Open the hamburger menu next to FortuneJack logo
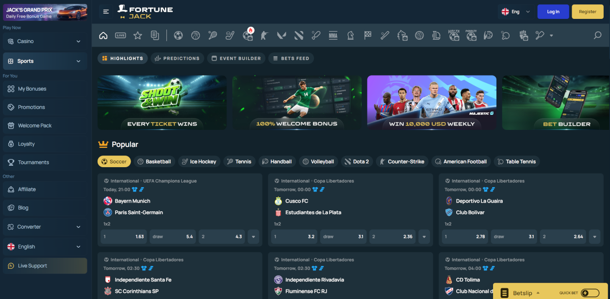The width and height of the screenshot is (610, 299). [106, 12]
